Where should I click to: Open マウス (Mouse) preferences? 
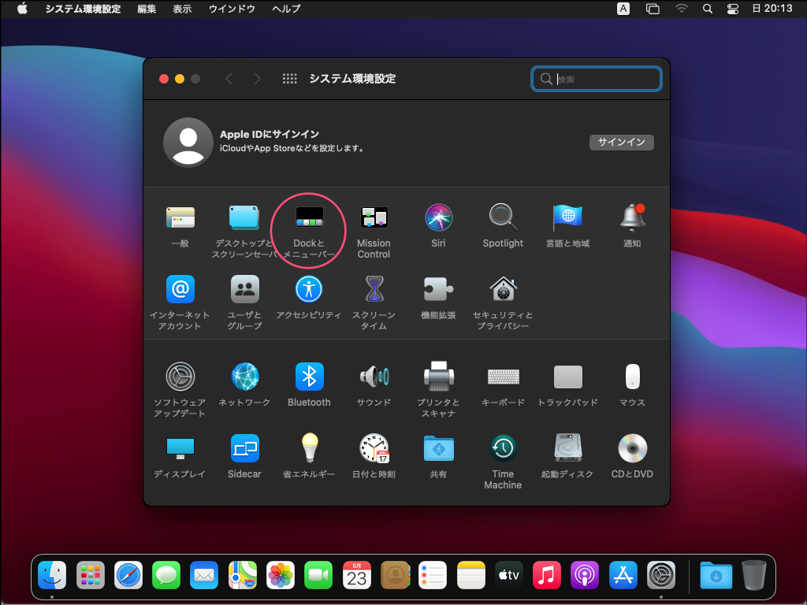[x=633, y=377]
